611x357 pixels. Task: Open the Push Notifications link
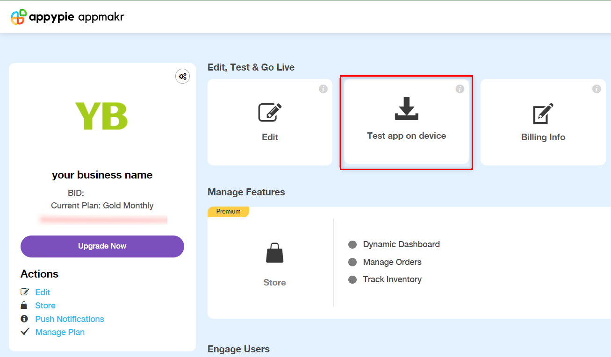pyautogui.click(x=69, y=319)
